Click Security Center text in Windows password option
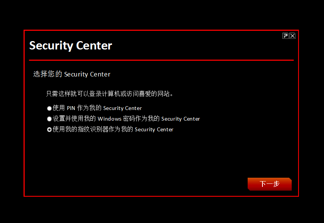The width and height of the screenshot is (324, 223). click(x=180, y=119)
